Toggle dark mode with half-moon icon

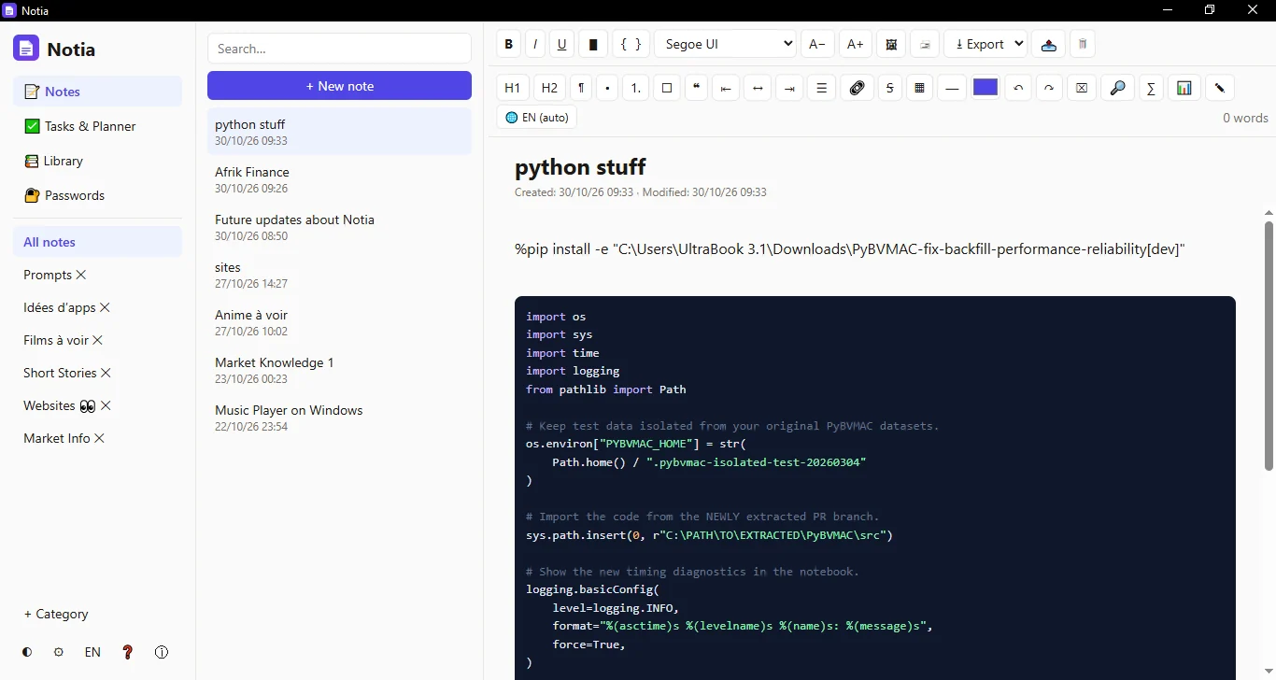(x=27, y=652)
